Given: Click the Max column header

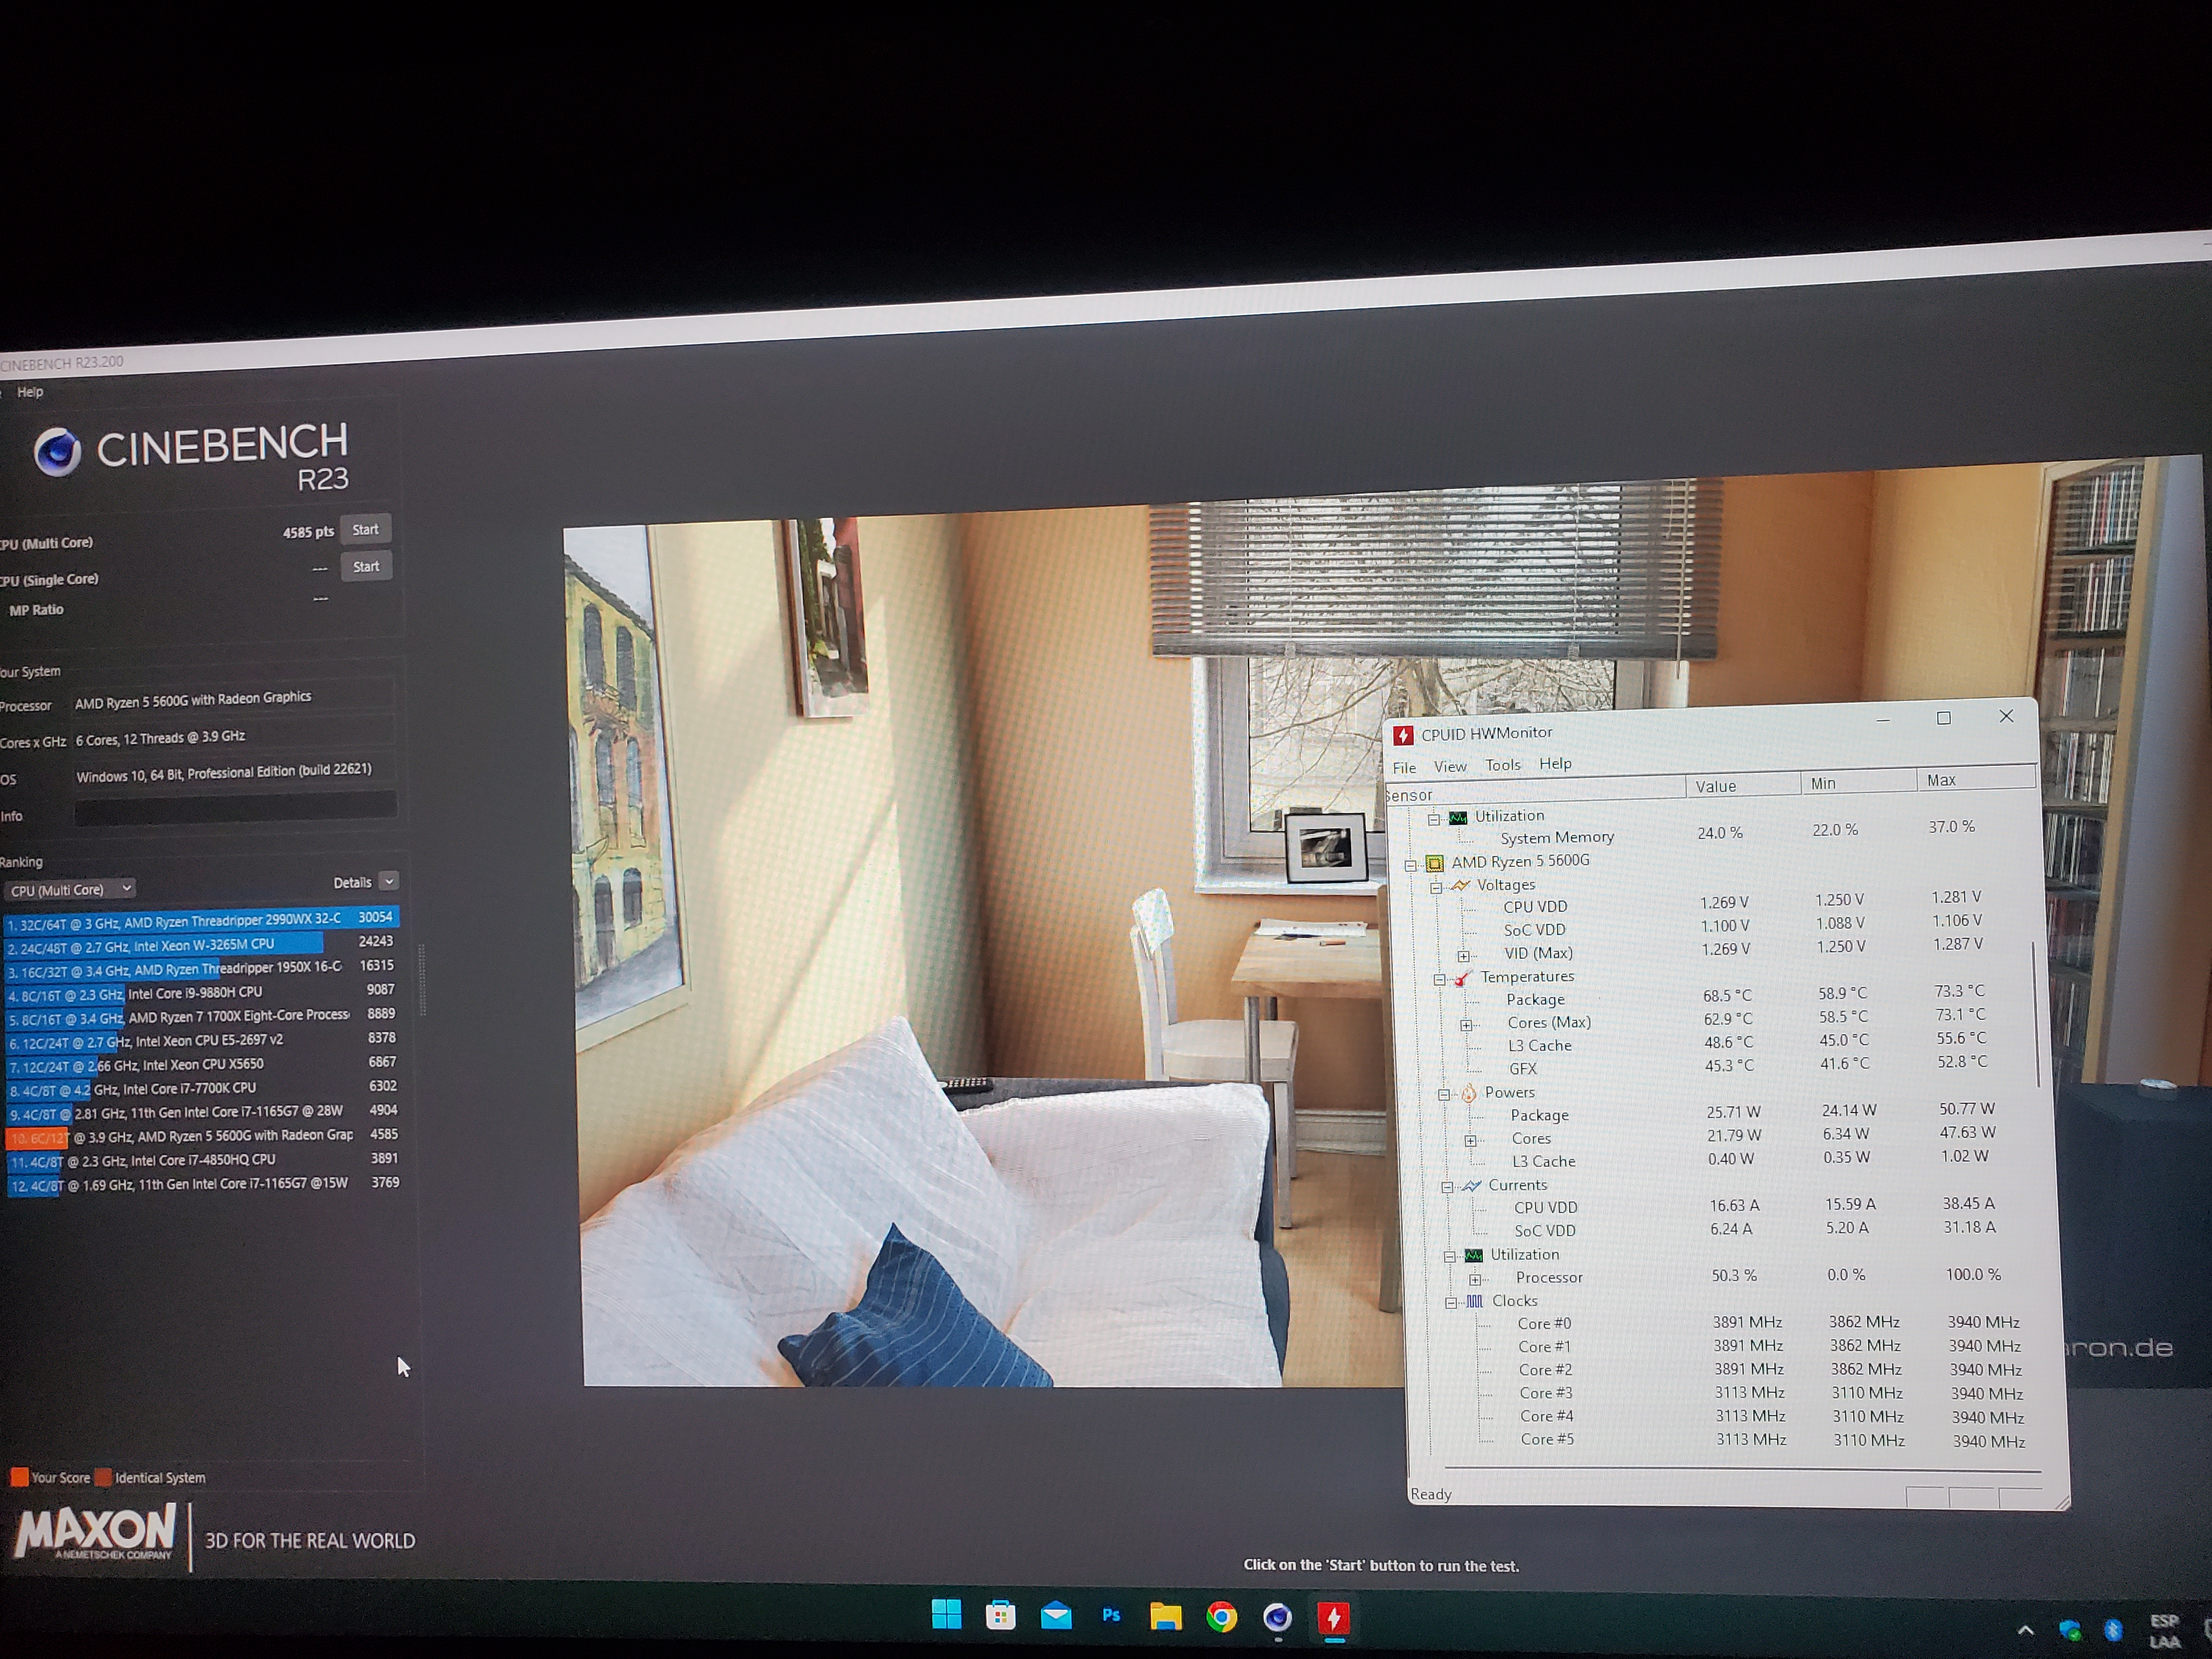Looking at the screenshot, I should click(1977, 780).
